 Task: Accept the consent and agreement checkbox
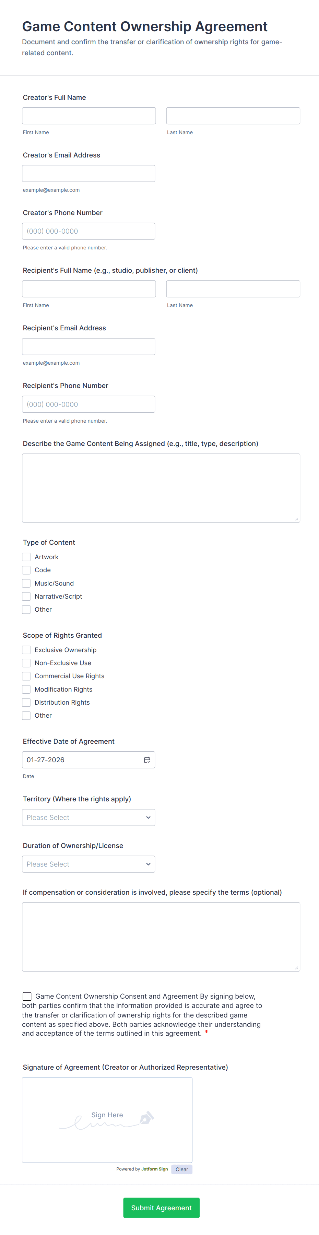coord(27,996)
